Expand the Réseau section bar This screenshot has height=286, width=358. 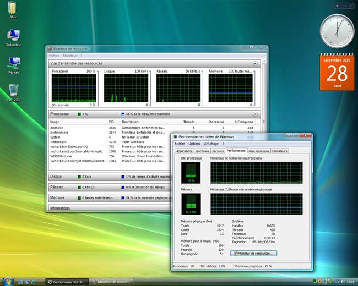[x=110, y=187]
